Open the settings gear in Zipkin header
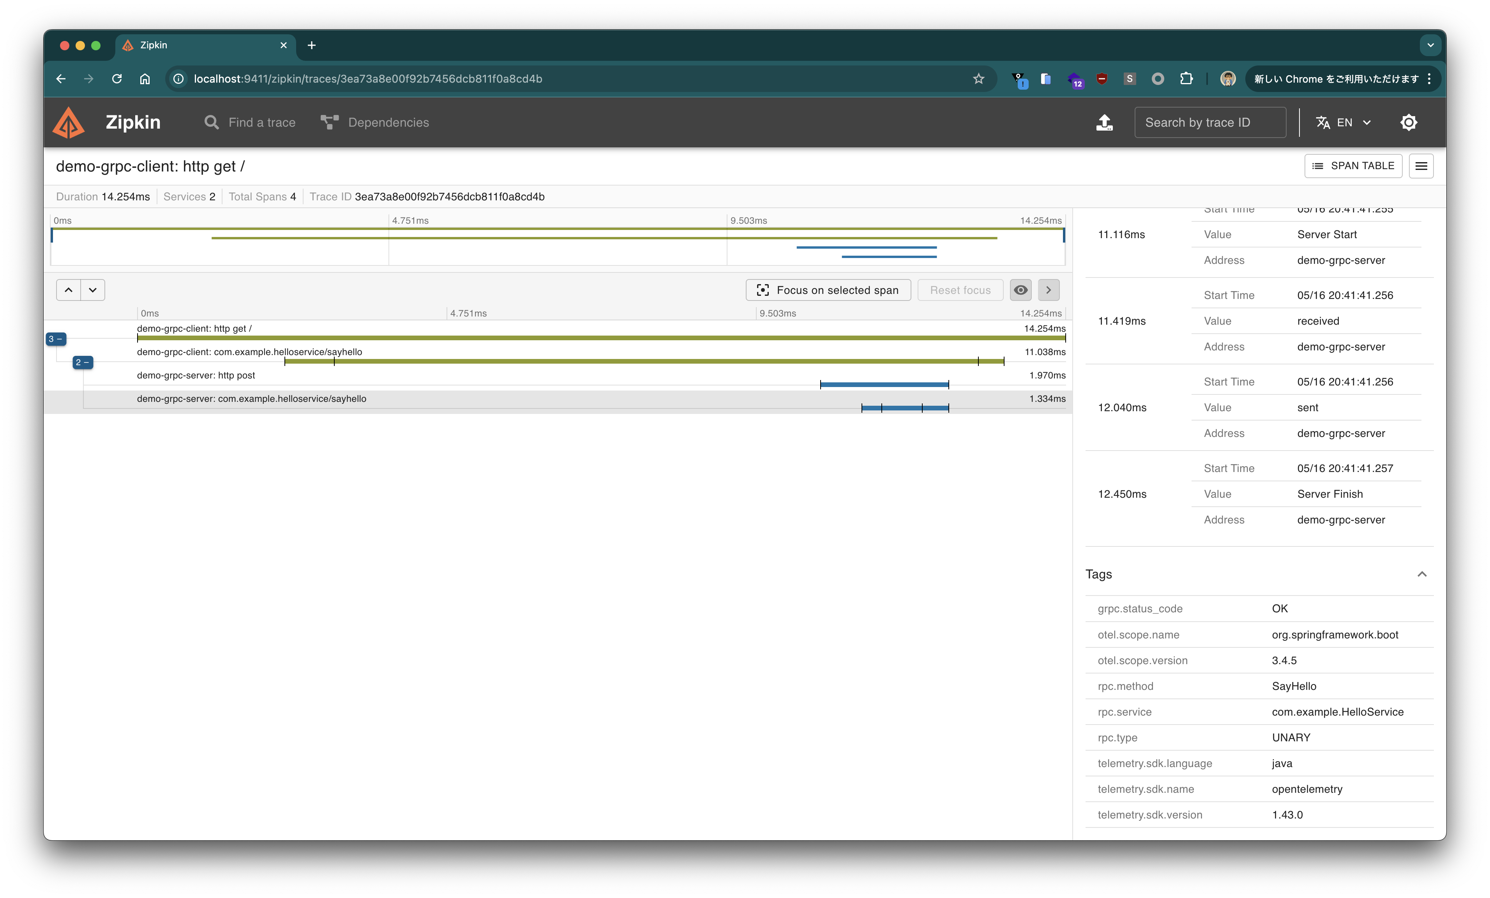 (1408, 122)
